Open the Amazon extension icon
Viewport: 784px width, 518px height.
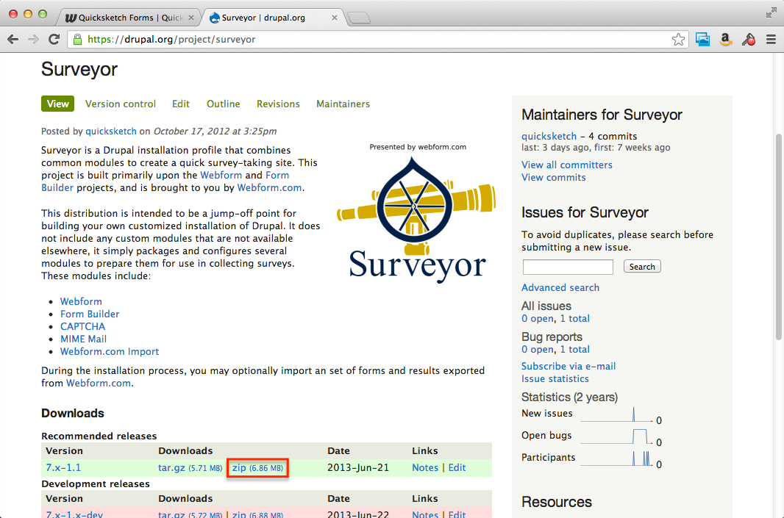point(725,40)
